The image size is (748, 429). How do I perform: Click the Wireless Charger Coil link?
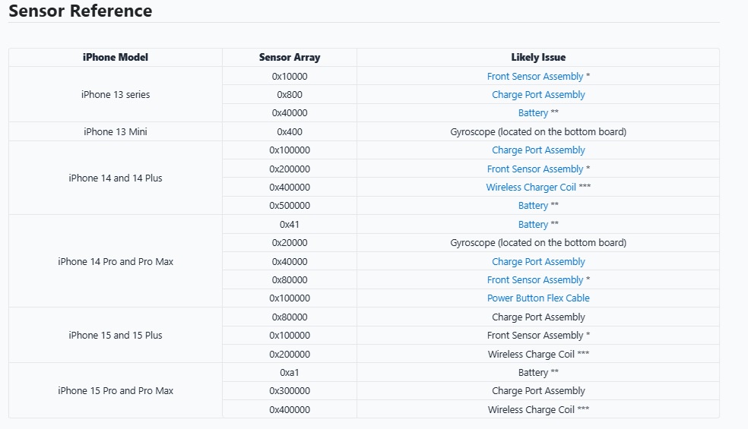[x=531, y=188]
